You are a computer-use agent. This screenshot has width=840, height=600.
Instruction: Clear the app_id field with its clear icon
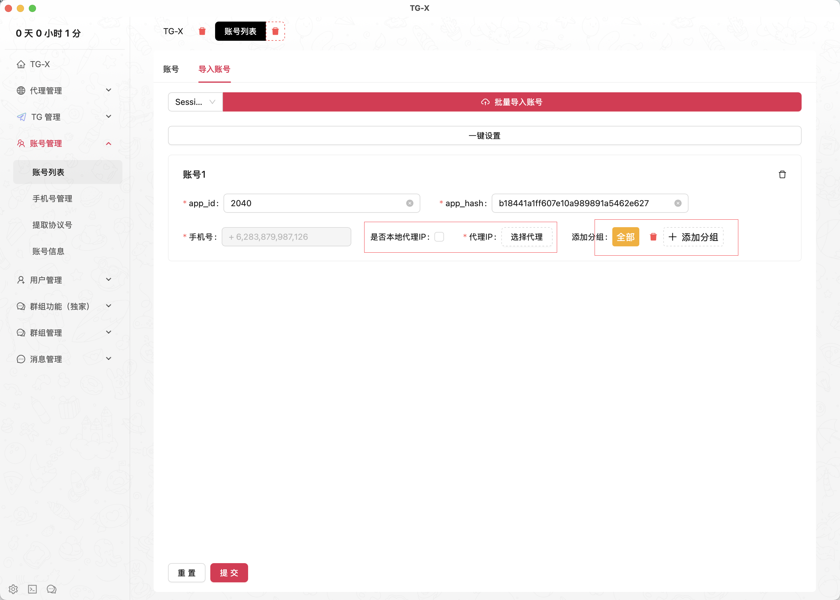(x=409, y=203)
